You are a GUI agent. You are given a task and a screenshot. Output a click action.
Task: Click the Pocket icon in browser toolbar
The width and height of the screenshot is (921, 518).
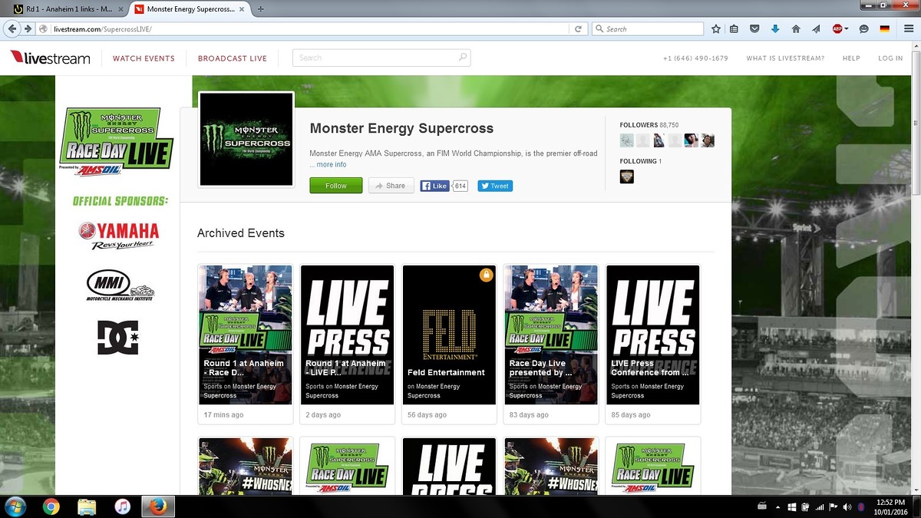click(754, 29)
